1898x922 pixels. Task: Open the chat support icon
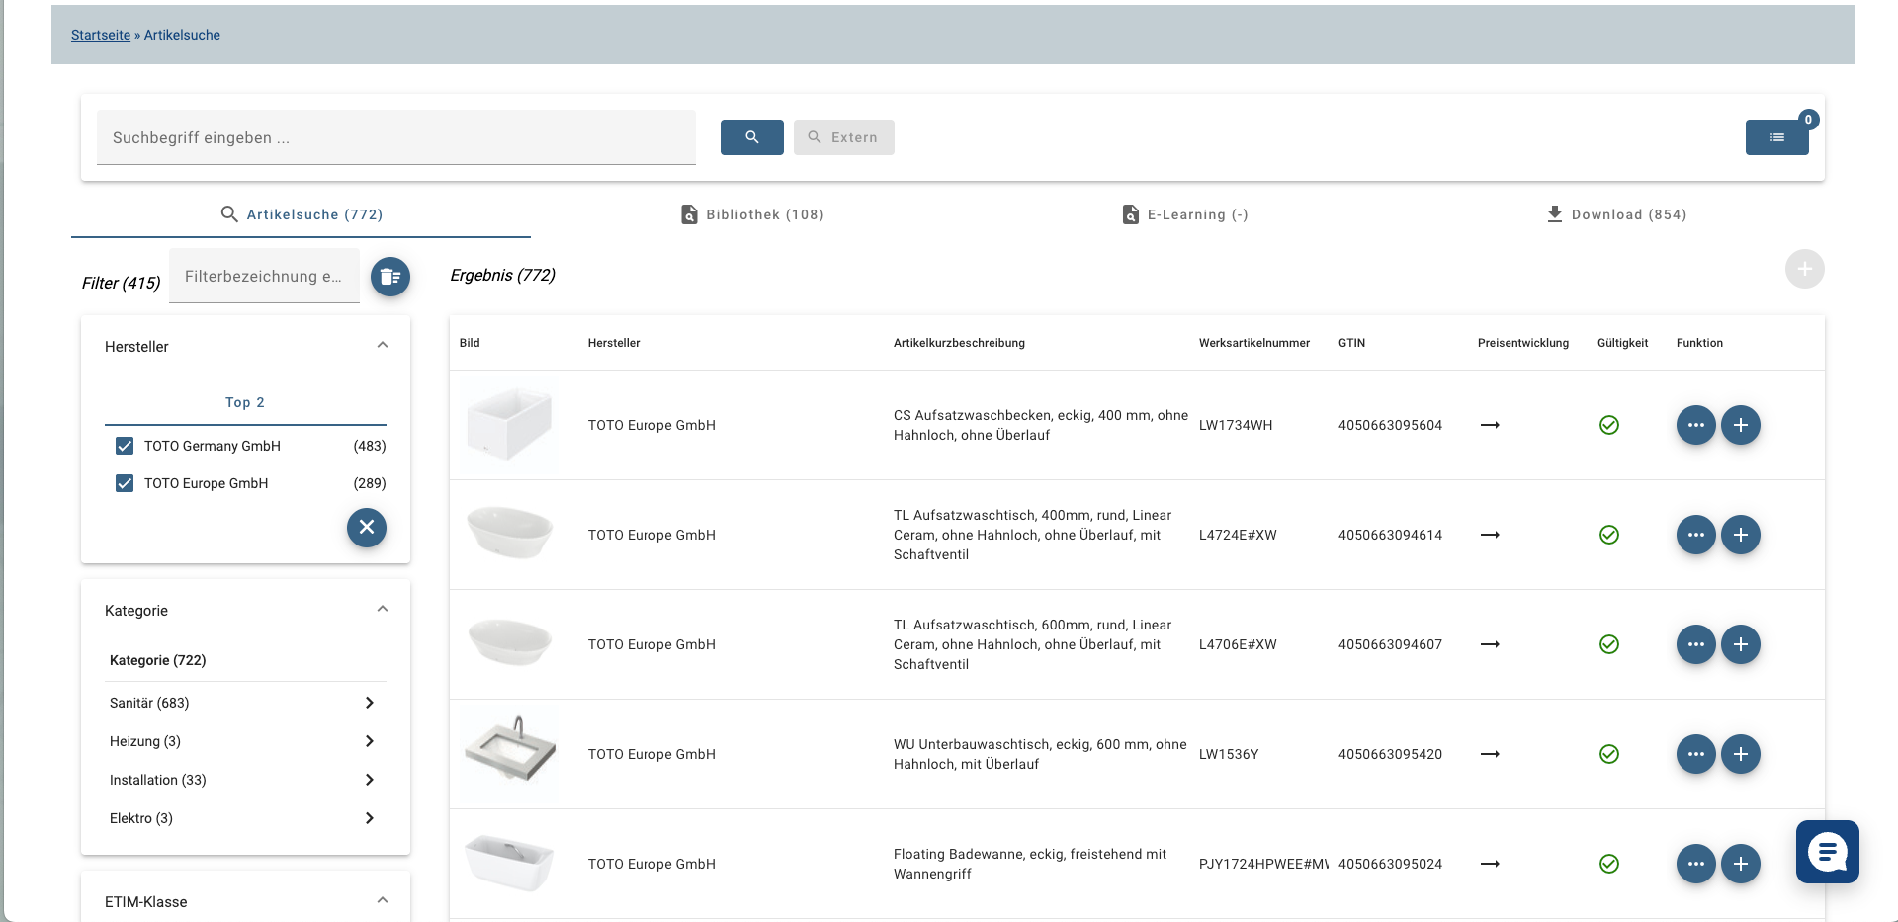(1827, 851)
